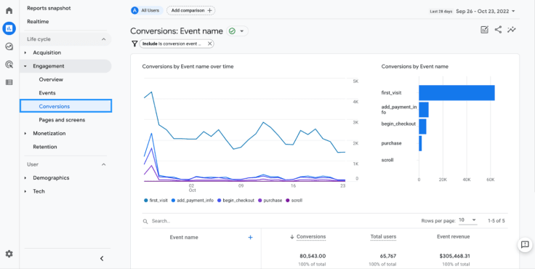Viewport: 535px width, 269px height.
Task: Open the Rows per page dropdown
Action: (x=468, y=220)
